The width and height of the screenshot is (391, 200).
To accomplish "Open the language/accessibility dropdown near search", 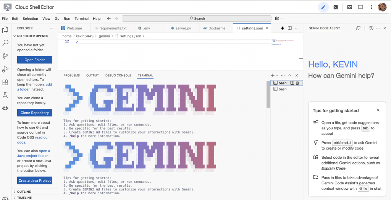I will (279, 18).
